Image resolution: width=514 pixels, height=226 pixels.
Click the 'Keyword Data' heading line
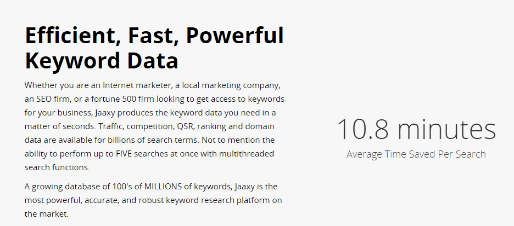point(102,61)
